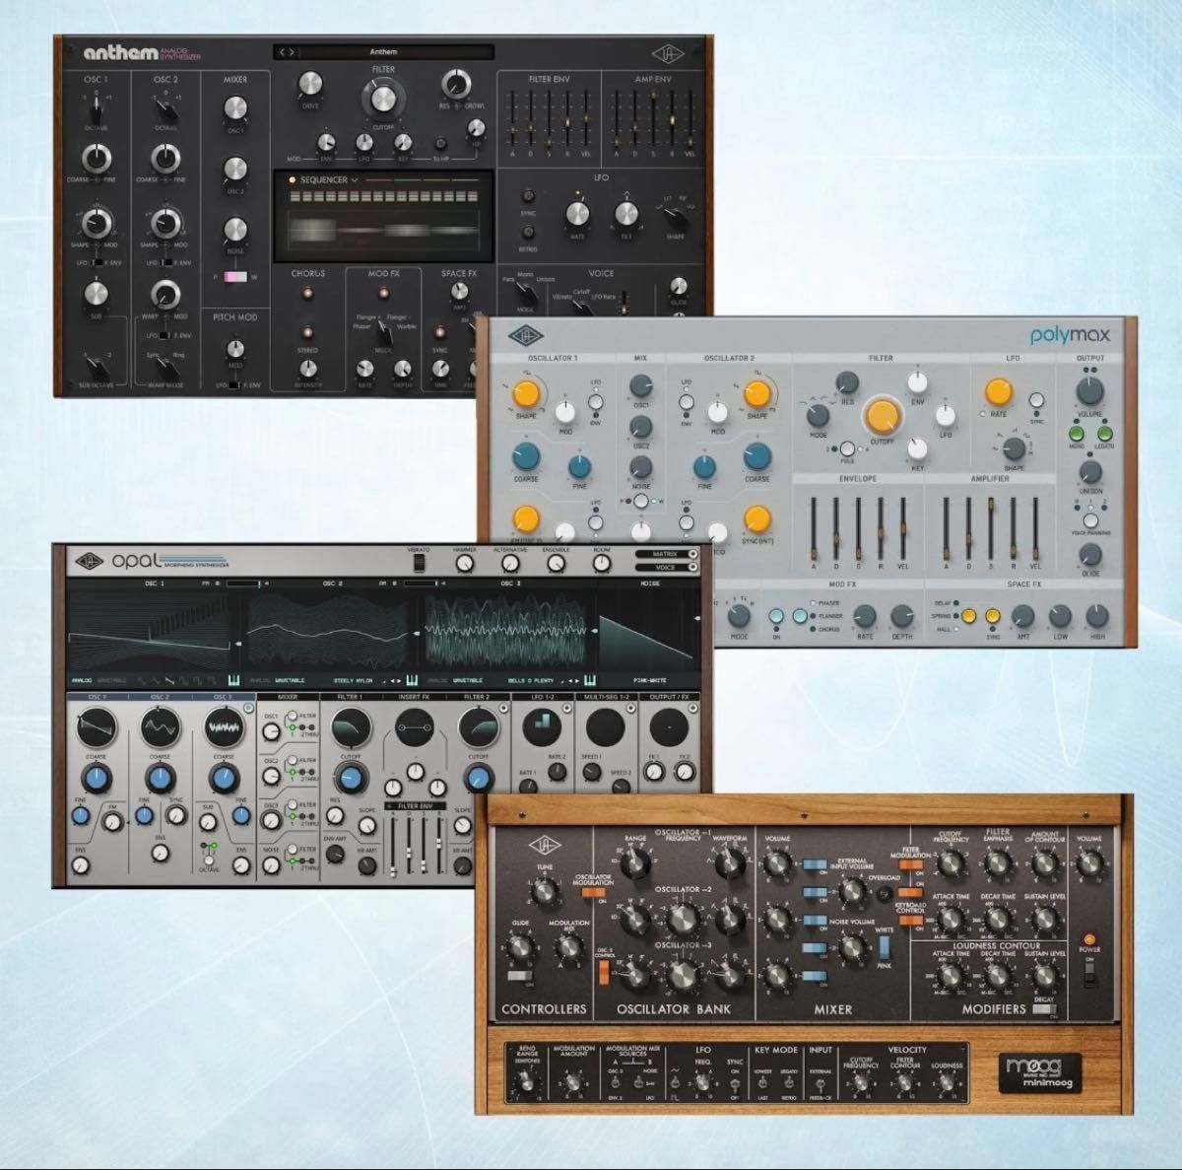Click the Polymax filter Mode knob
This screenshot has width=1182, height=1170.
(x=818, y=415)
